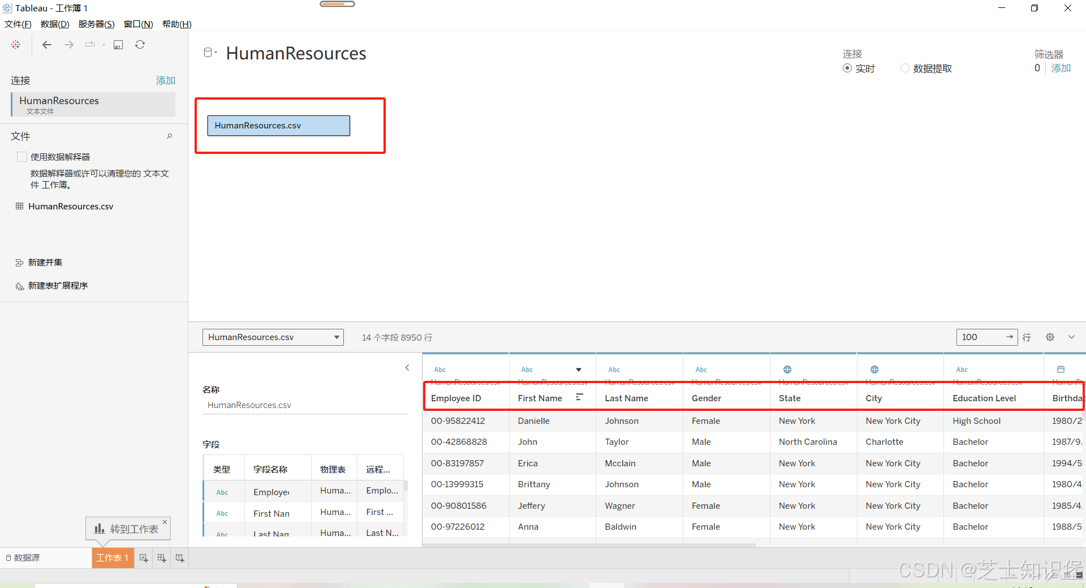Click the Abc type icon for Employee ID column
Viewport: 1086px width, 588px height.
click(x=440, y=370)
